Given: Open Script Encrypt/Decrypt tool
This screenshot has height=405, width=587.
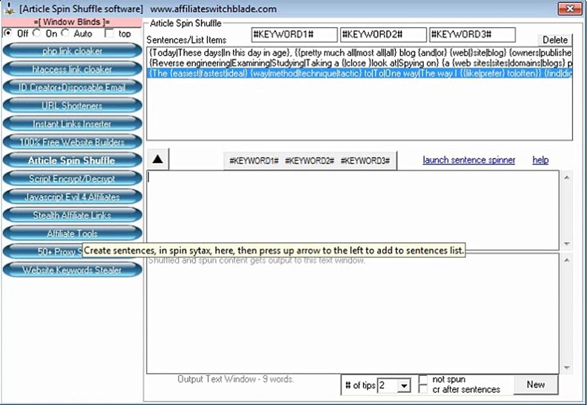Looking at the screenshot, I should coord(72,179).
